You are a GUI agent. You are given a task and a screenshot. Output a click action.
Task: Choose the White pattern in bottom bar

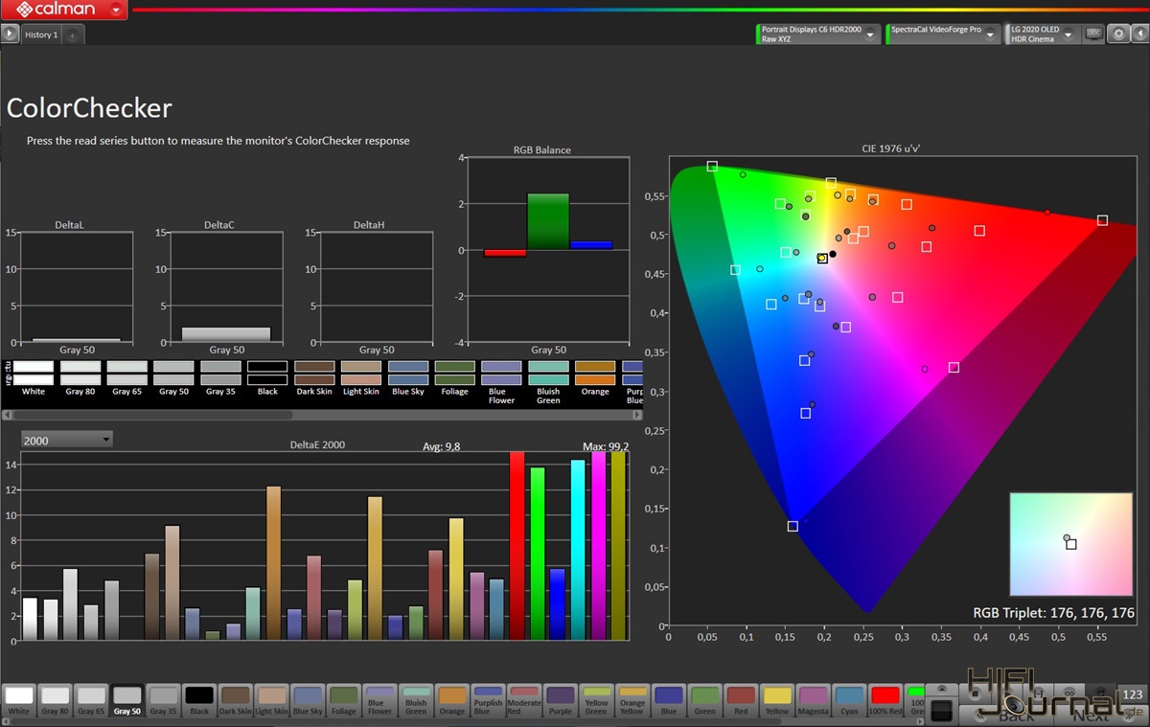19,700
